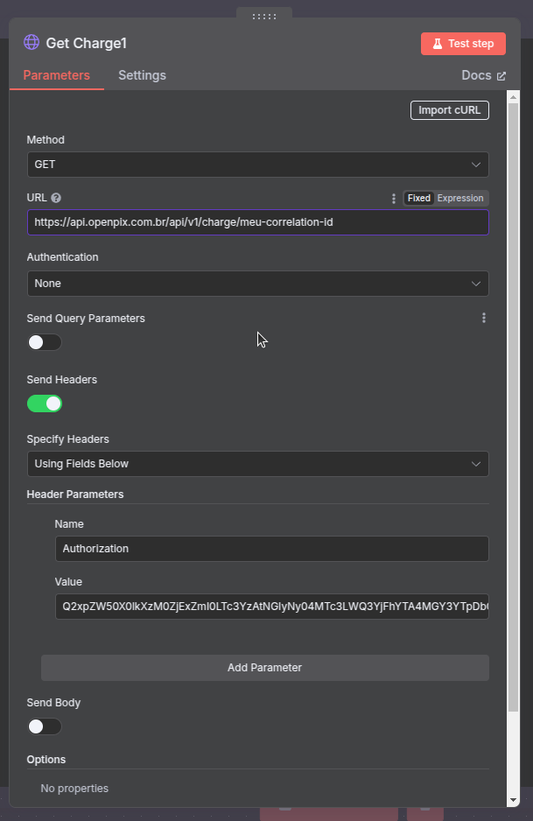Click the Import cURL button

click(449, 110)
